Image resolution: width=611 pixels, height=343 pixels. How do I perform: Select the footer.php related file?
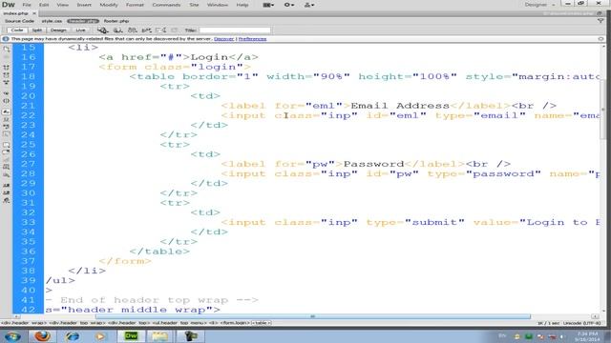(116, 21)
